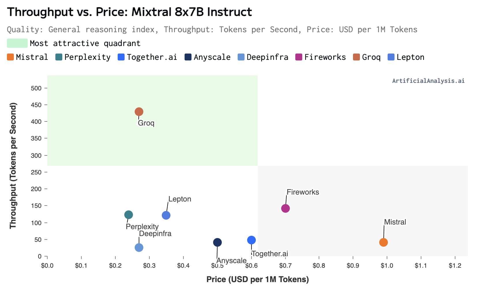Click the Perplexity legend color swatch
The width and height of the screenshot is (477, 289).
(59, 57)
